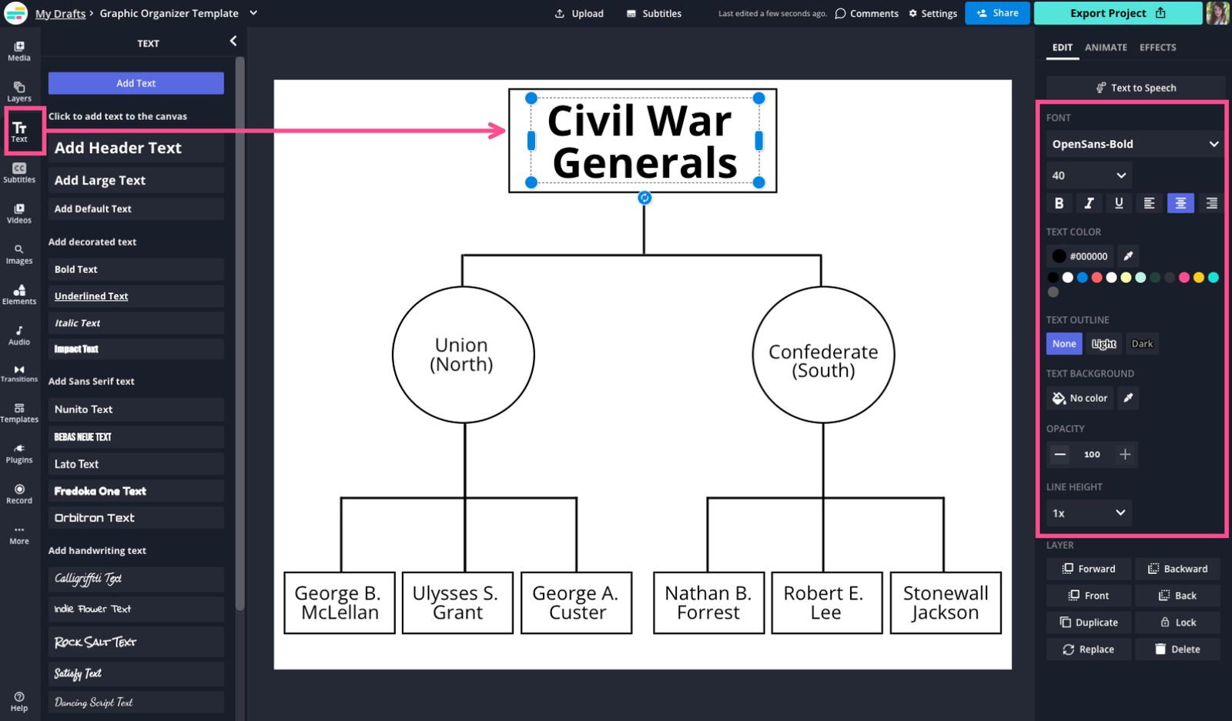1232x721 pixels.
Task: Select the Layers panel icon
Action: (x=18, y=91)
